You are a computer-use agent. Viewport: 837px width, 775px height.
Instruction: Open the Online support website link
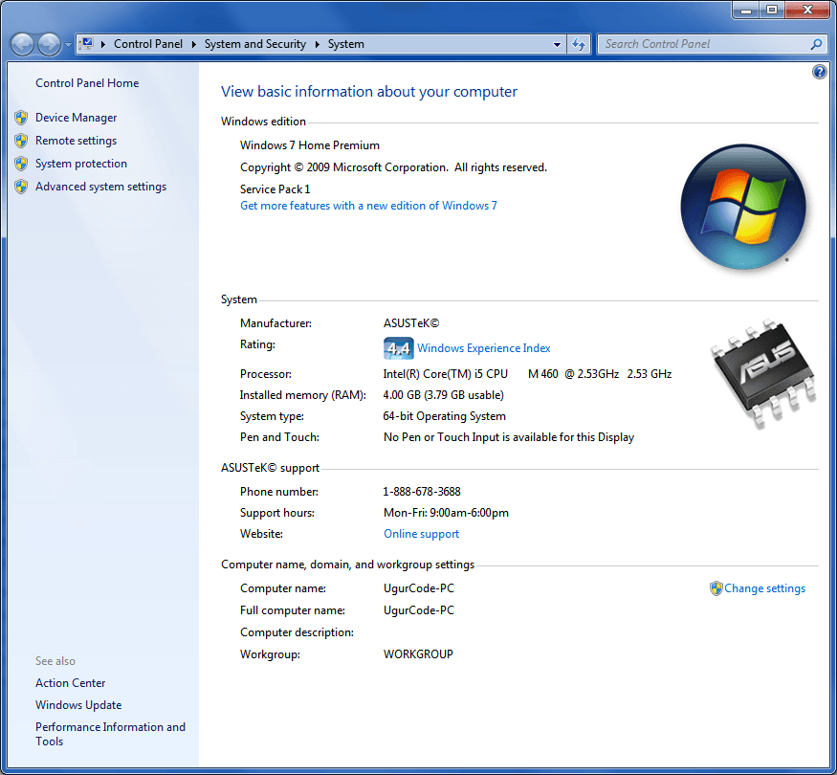click(x=421, y=534)
